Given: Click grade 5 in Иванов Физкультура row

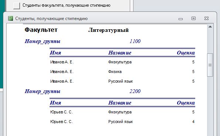Looking at the screenshot, I should [193, 62].
